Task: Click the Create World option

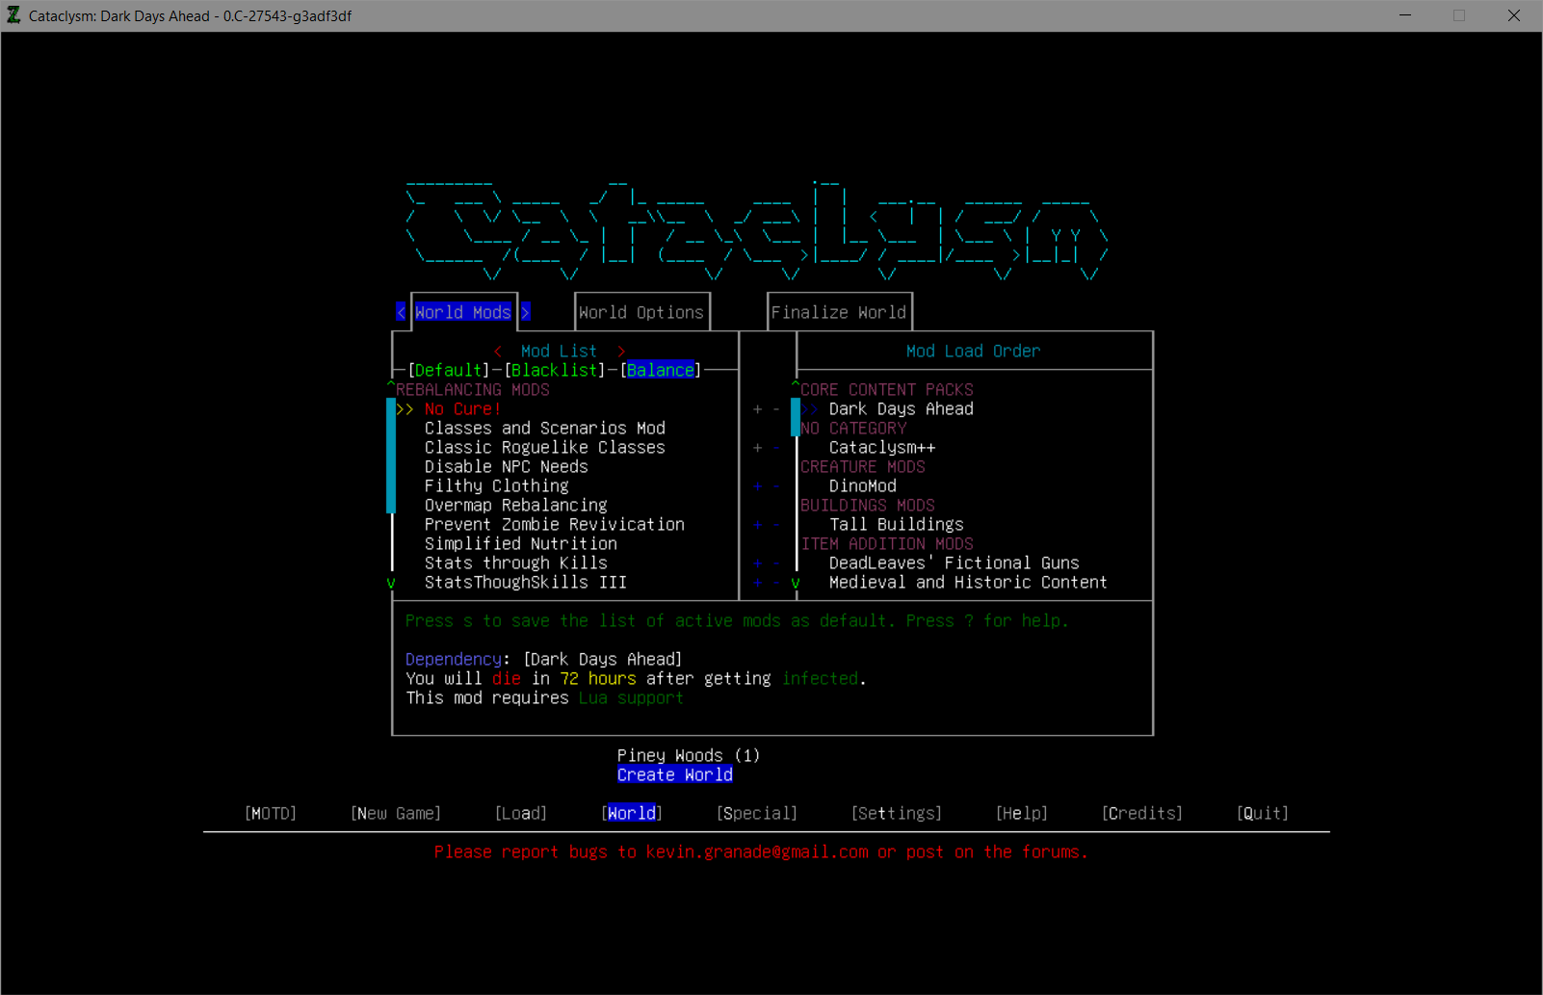Action: pyautogui.click(x=675, y=775)
